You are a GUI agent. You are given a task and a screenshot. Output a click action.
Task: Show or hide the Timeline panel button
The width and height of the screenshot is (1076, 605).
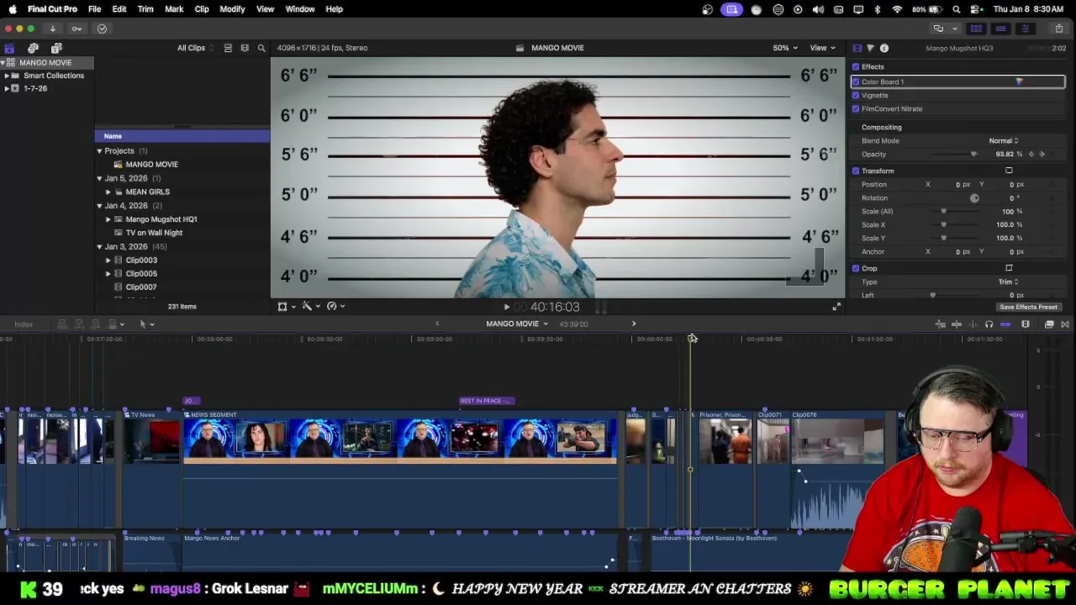(1000, 29)
